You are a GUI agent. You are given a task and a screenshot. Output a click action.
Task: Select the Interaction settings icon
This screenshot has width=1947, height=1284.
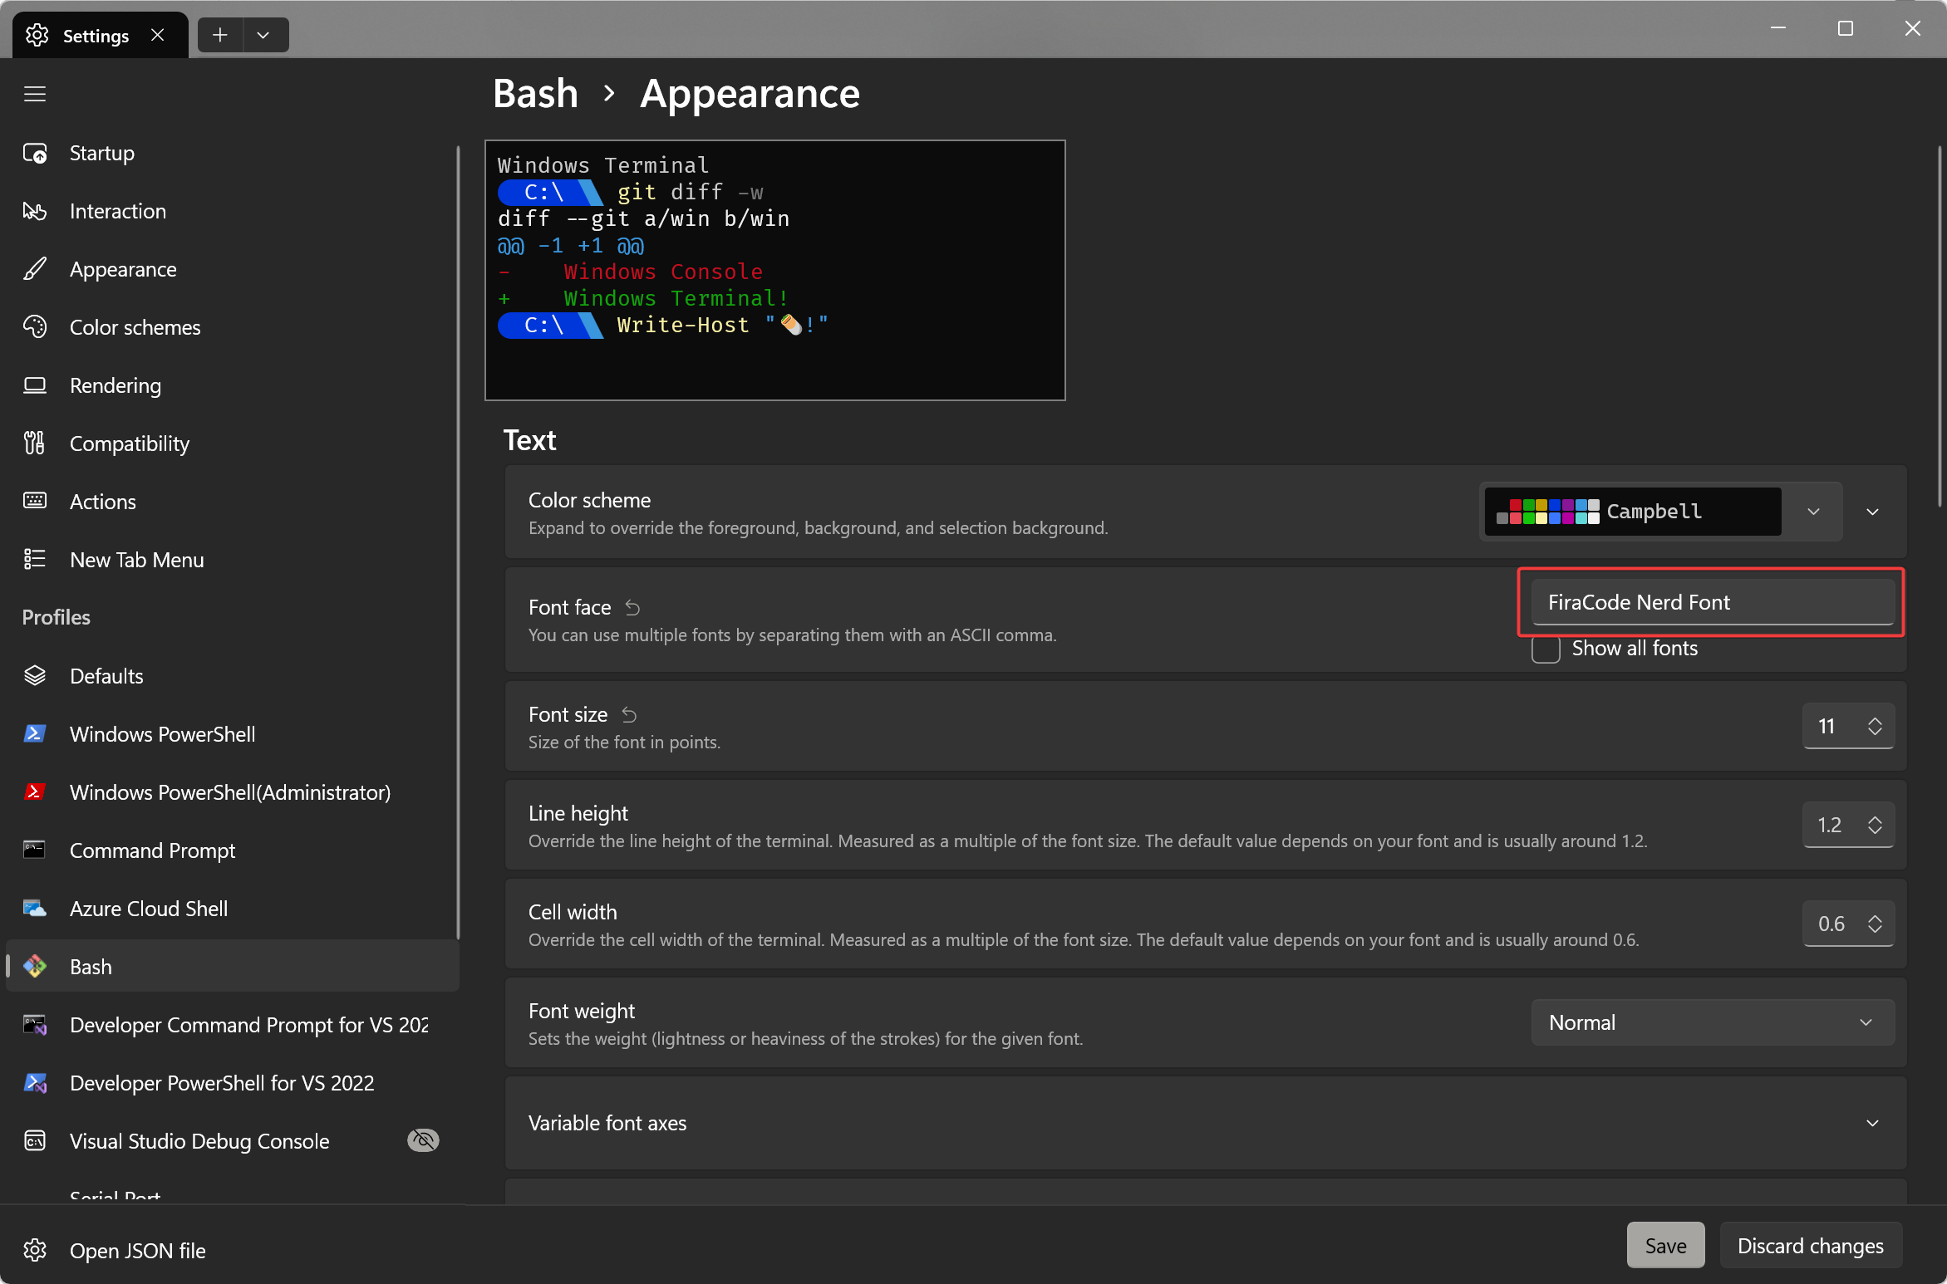35,211
